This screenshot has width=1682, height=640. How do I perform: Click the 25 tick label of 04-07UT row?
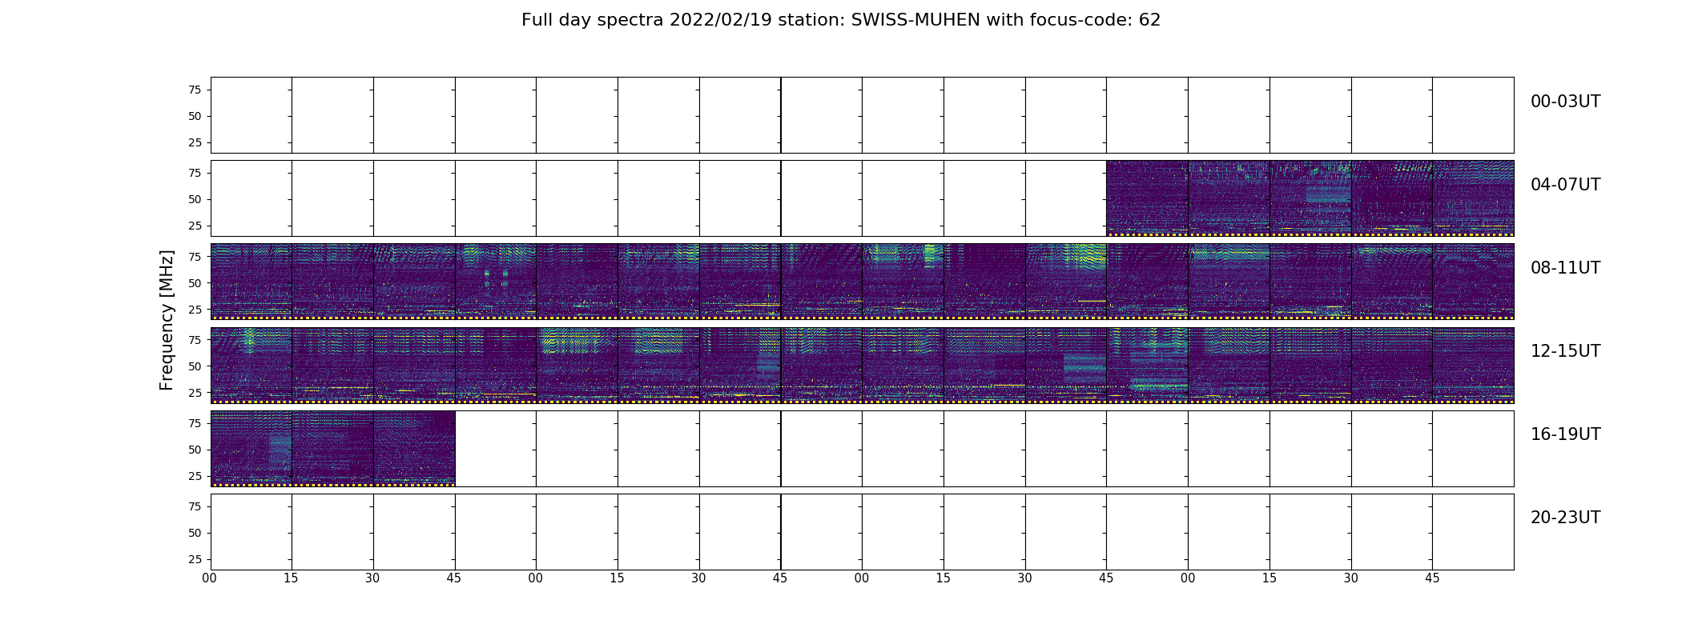tap(195, 226)
